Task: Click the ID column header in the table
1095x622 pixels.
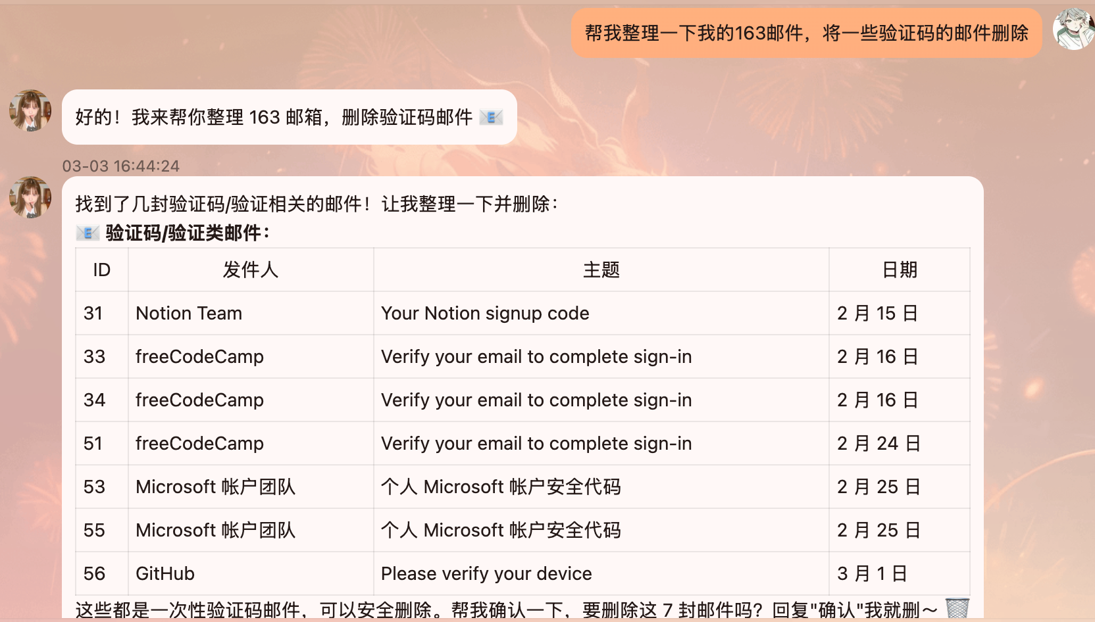Action: pos(101,270)
